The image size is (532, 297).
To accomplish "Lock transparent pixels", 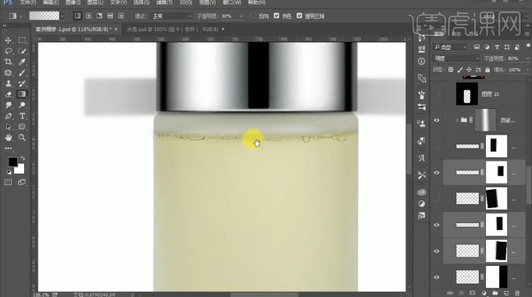I will click(450, 69).
